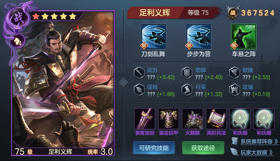Image resolution: width=280 pixels, height=161 pixels.
Task: Open the green 车悬之阵 skill icon
Action: point(244,37)
